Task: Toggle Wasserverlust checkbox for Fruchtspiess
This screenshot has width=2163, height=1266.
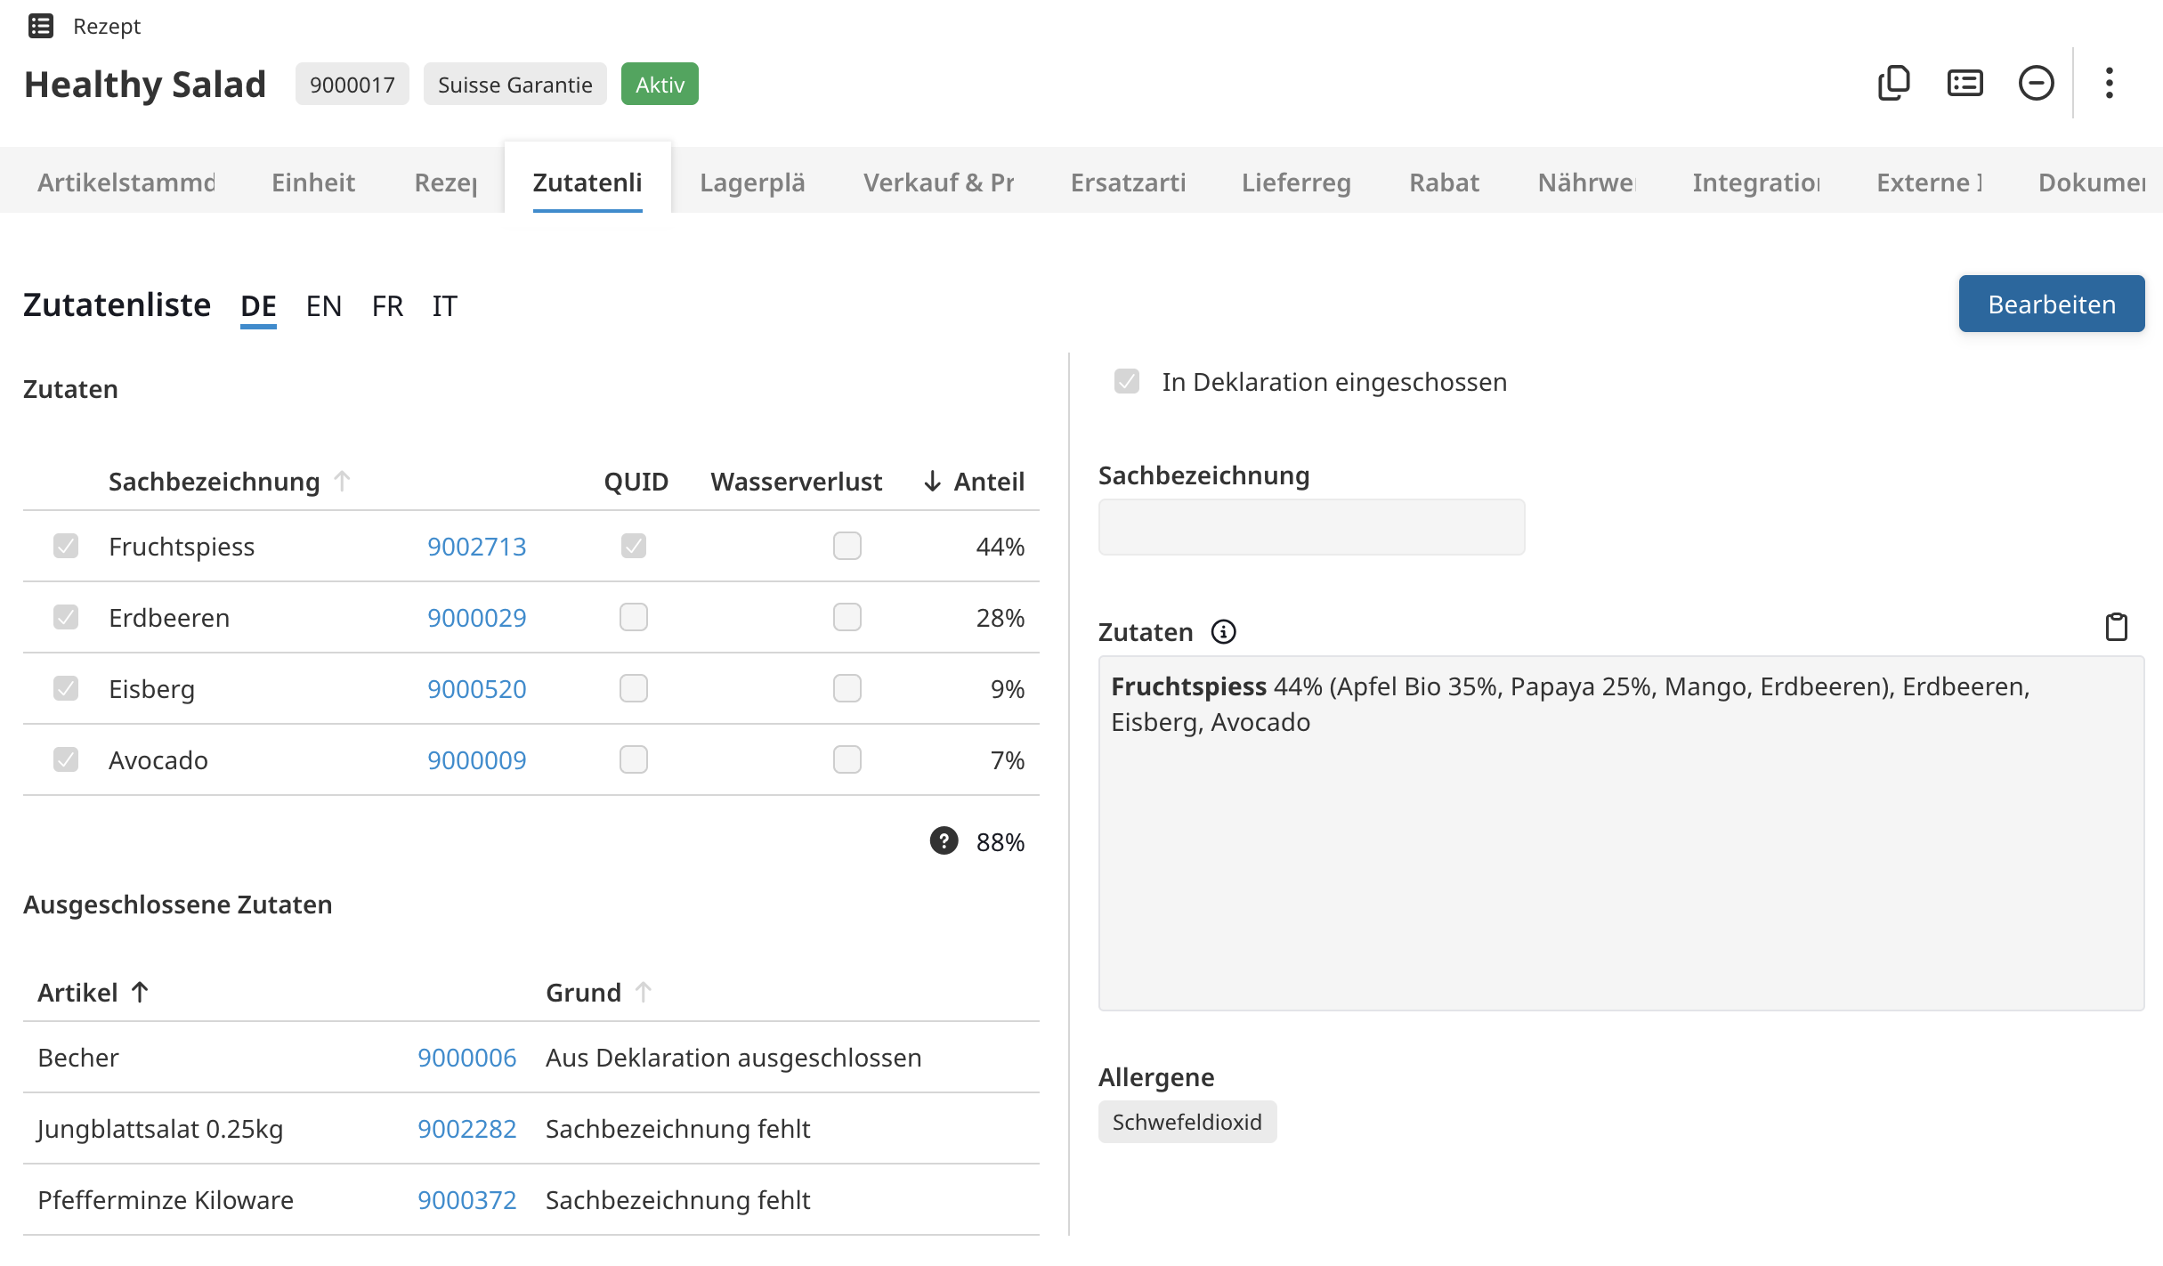Action: [x=847, y=546]
